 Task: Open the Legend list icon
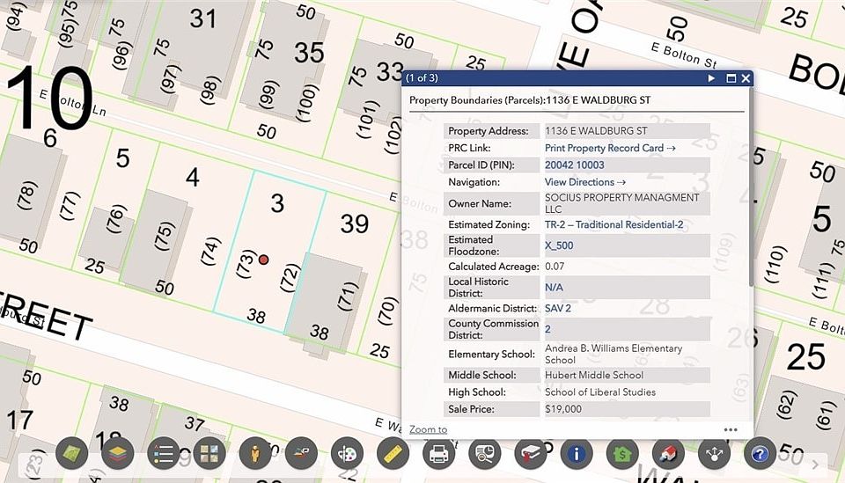click(x=164, y=453)
